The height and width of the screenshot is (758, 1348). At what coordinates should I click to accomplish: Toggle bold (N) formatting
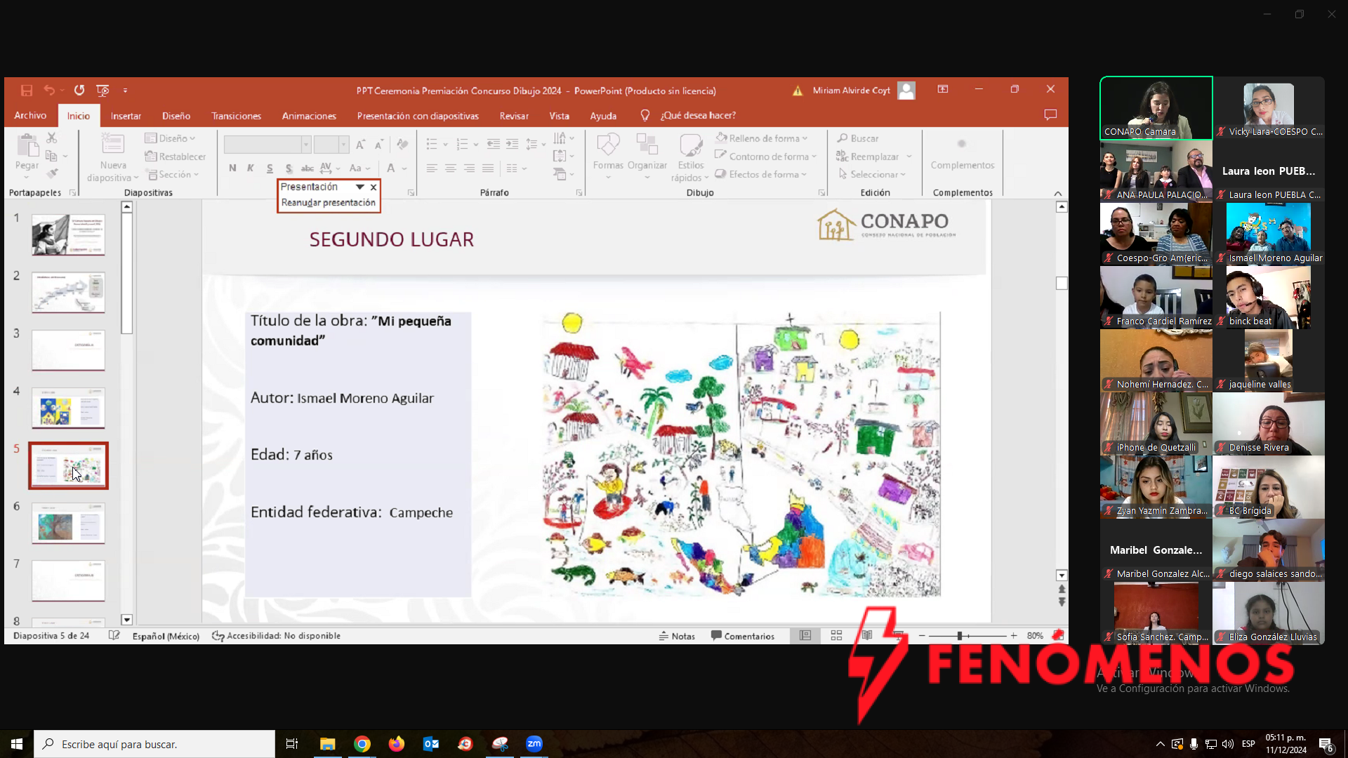[232, 168]
